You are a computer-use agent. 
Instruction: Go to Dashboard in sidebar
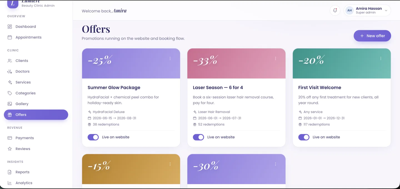pos(36,27)
